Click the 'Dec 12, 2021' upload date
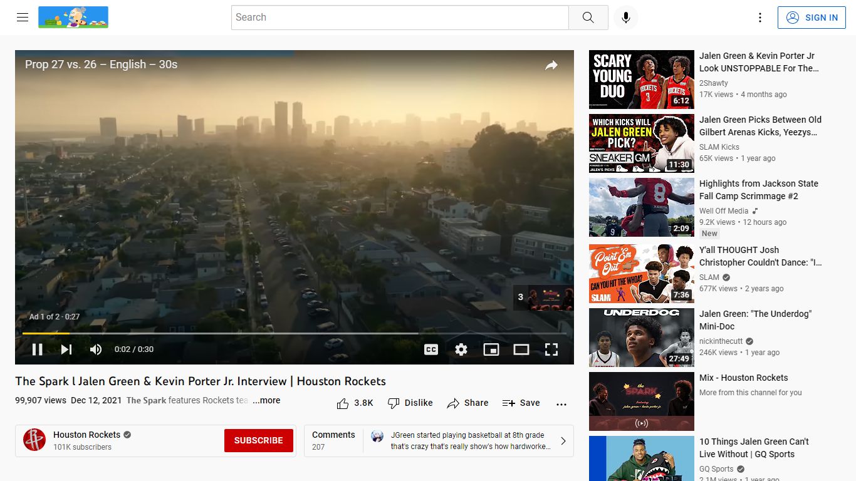 96,400
